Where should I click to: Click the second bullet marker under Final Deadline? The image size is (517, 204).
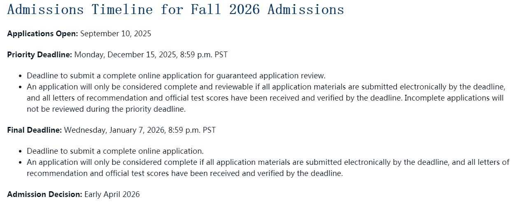(x=21, y=163)
